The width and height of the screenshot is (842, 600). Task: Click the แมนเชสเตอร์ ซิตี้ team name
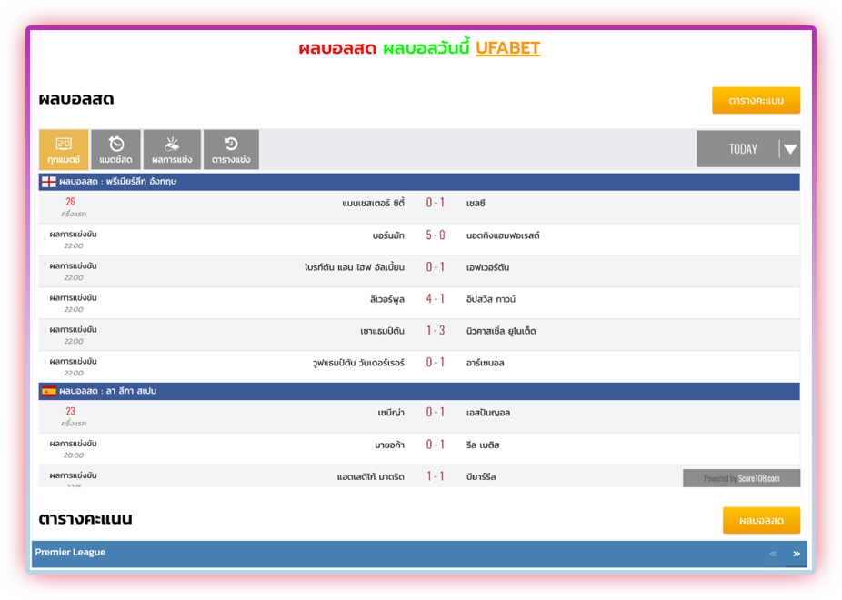(x=373, y=203)
